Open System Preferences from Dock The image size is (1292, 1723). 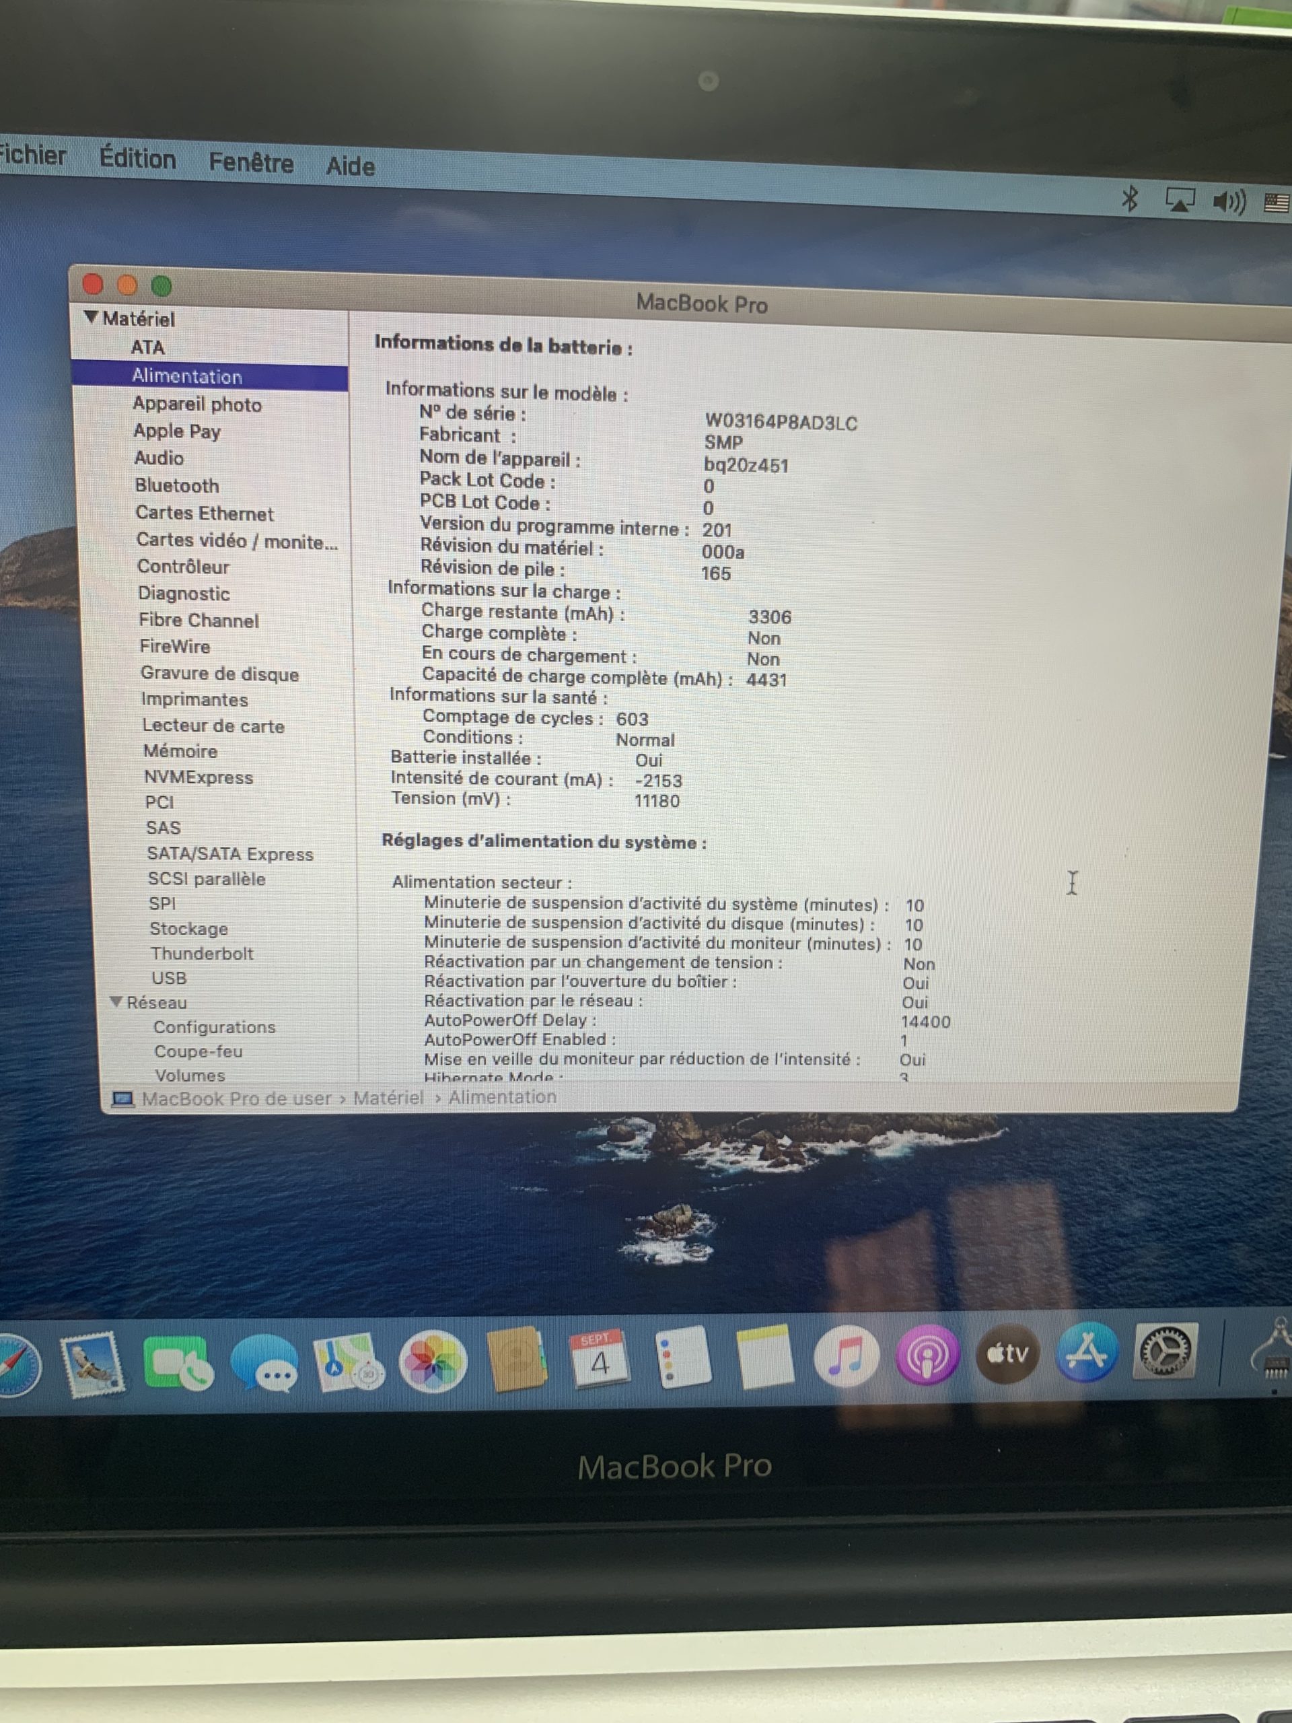coord(1165,1351)
